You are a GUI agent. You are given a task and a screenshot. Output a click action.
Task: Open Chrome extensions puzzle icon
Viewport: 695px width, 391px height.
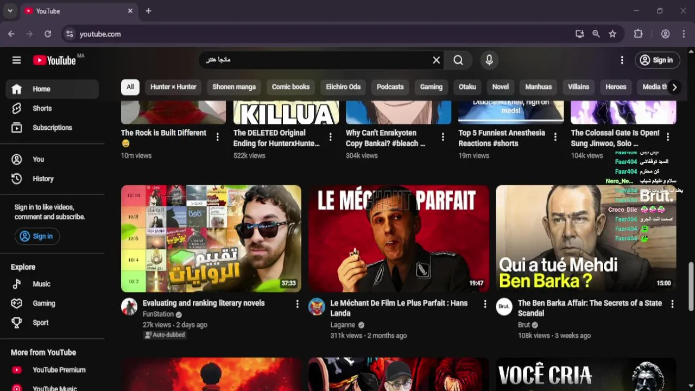pyautogui.click(x=638, y=34)
